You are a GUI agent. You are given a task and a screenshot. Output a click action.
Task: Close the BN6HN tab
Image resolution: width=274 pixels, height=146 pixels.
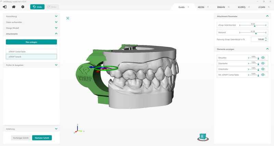(x=228, y=7)
